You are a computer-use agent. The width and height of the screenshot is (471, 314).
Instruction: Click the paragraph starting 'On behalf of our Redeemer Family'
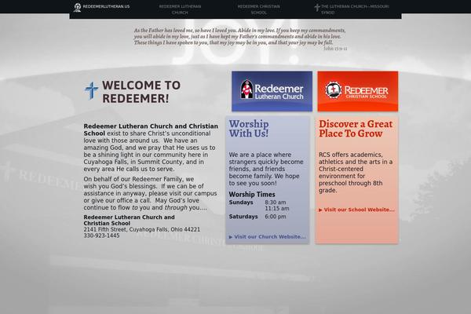tap(150, 194)
